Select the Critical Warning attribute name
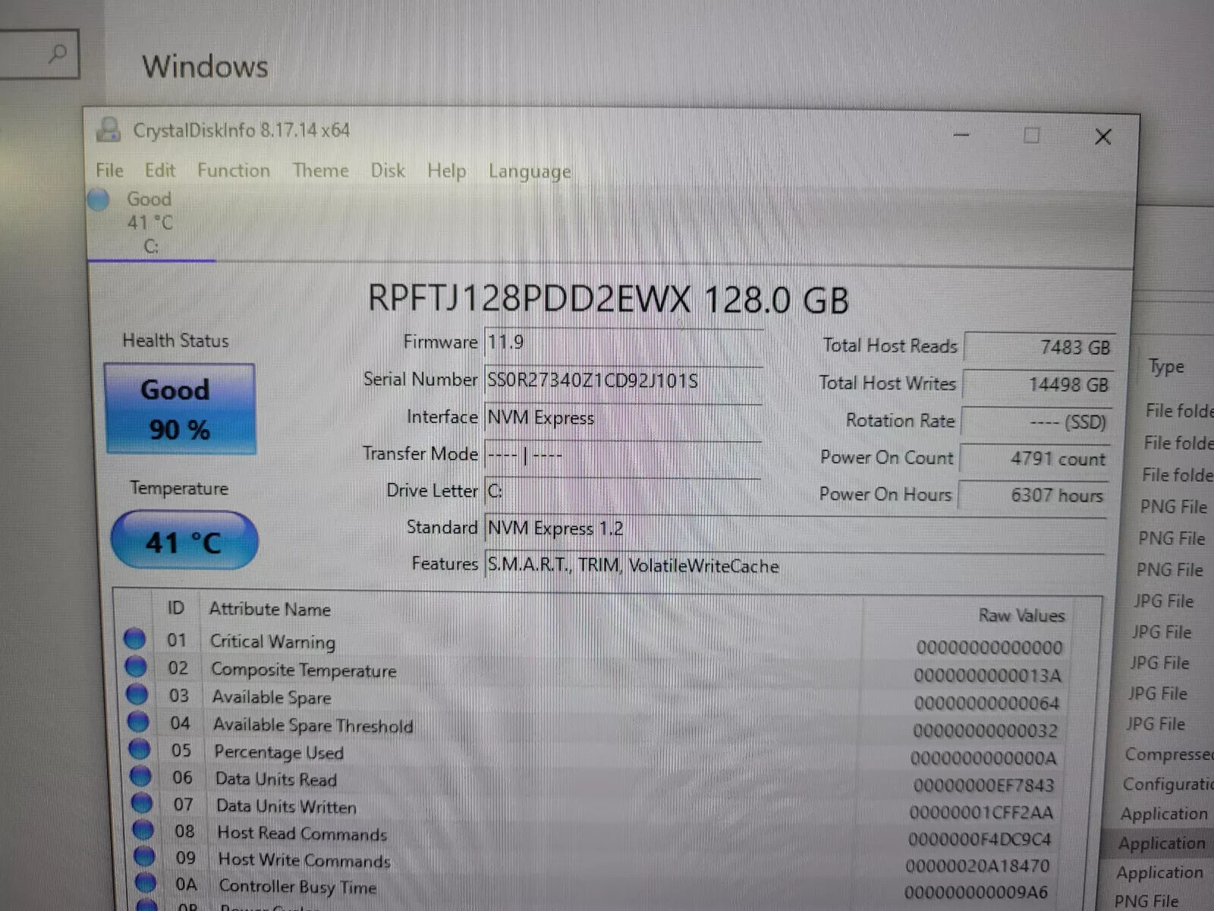 click(x=272, y=642)
